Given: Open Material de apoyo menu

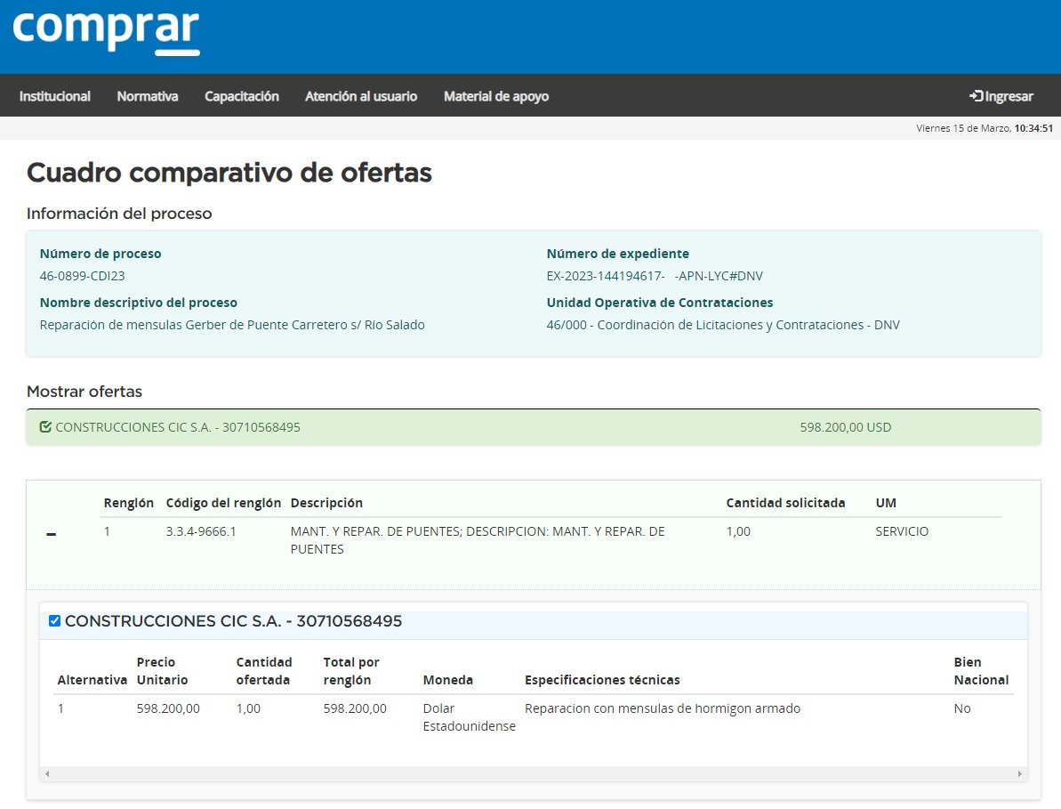Looking at the screenshot, I should [x=496, y=96].
